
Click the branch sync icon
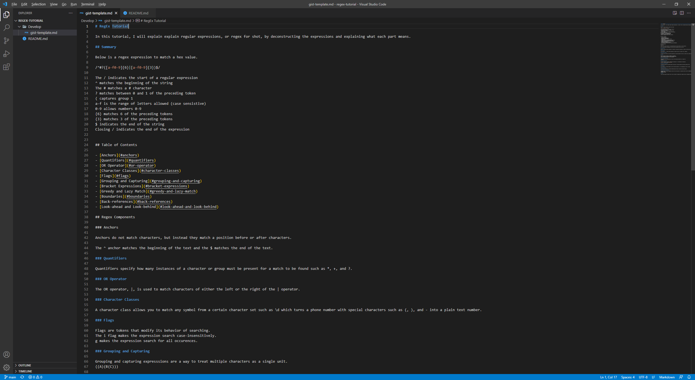pyautogui.click(x=22, y=377)
